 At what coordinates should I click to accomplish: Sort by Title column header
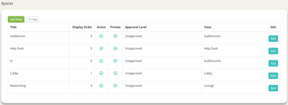point(13,27)
